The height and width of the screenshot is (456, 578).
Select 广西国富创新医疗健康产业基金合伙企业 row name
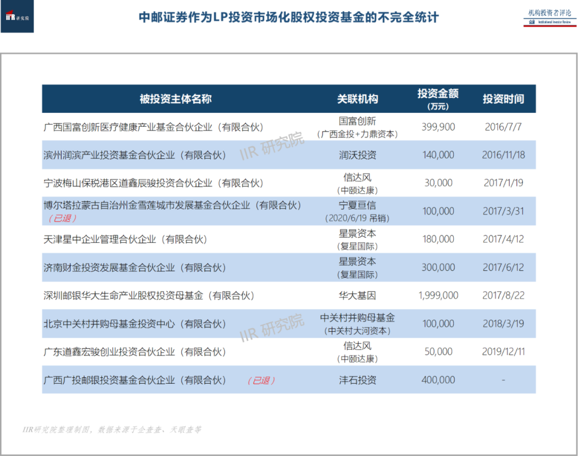pos(154,127)
